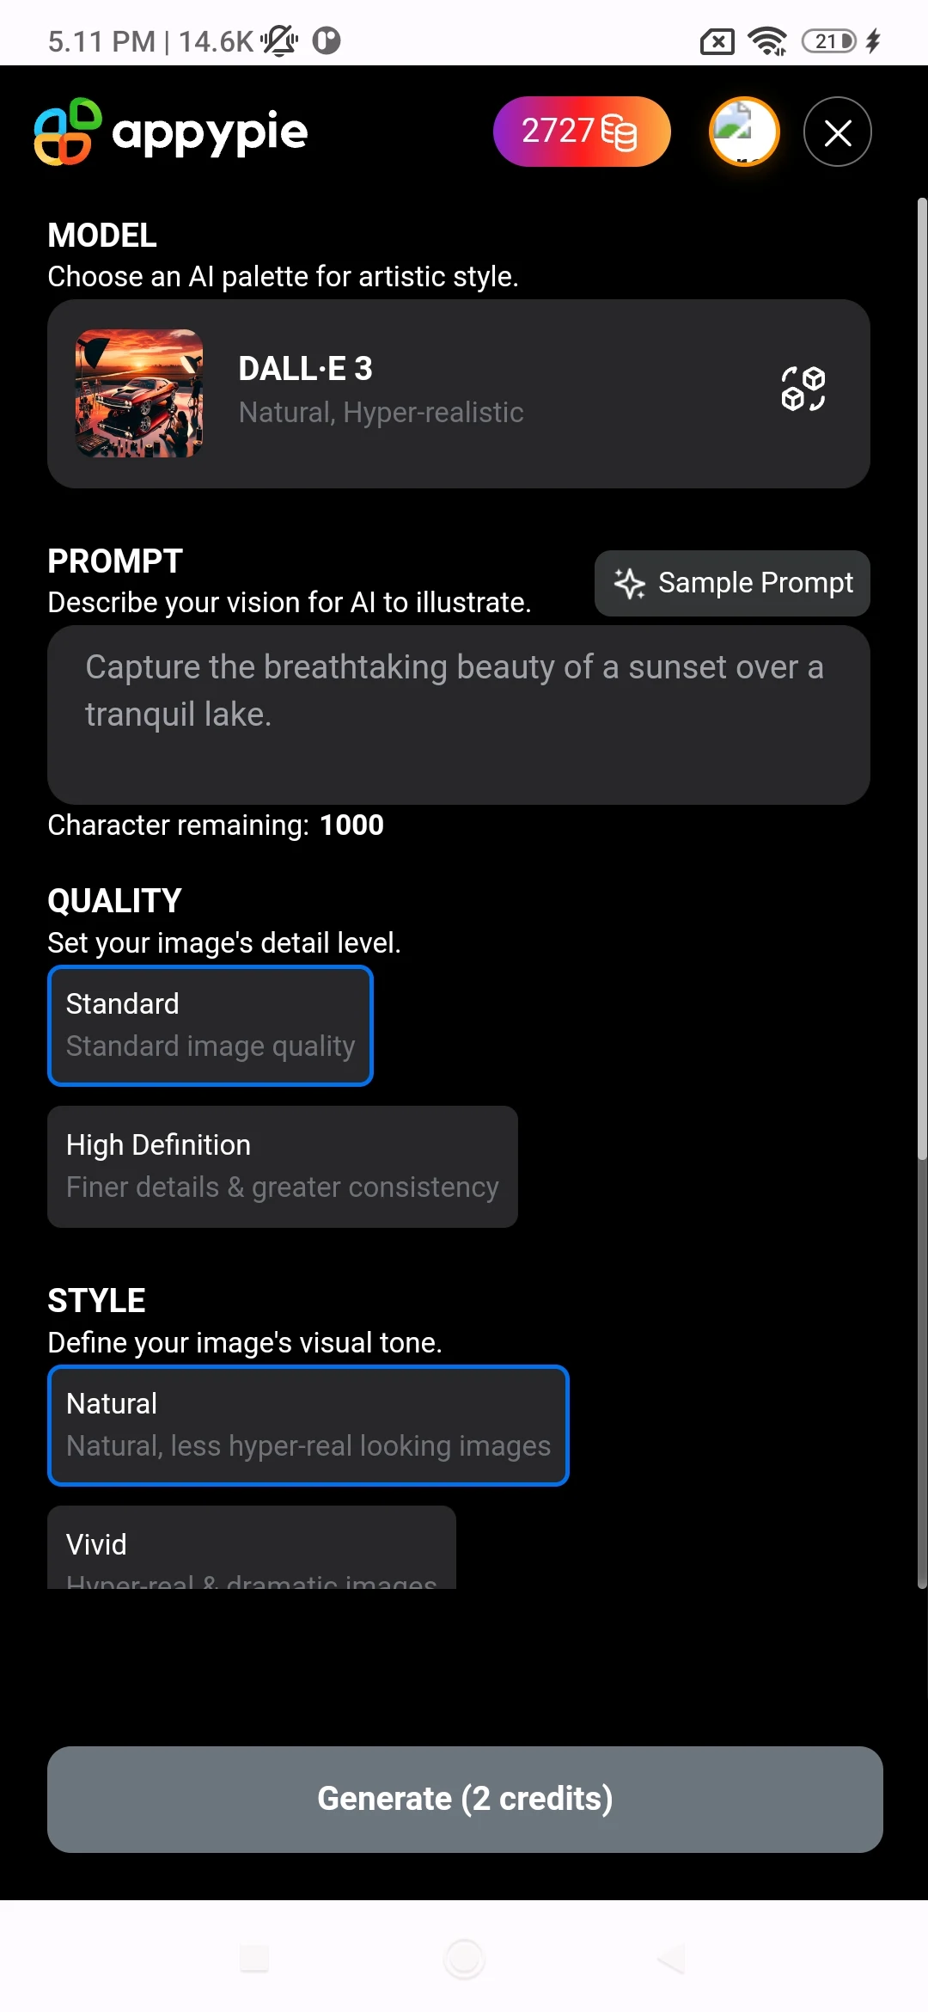928x2012 pixels.
Task: Choose High Definition quality
Action: [282, 1166]
